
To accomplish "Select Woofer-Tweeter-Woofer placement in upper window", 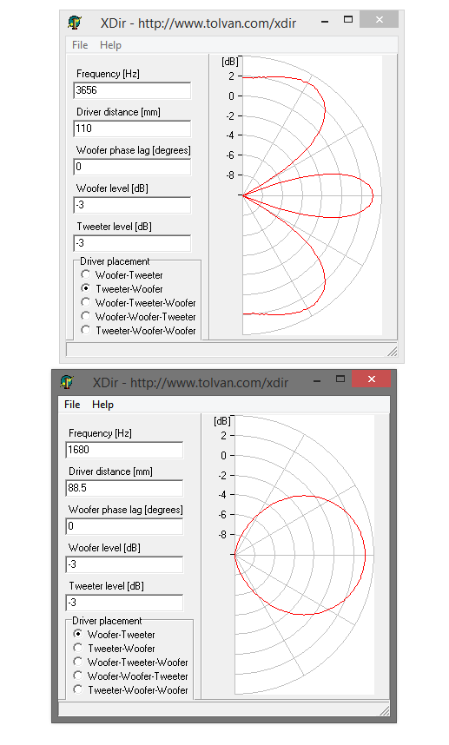I will coord(138,303).
